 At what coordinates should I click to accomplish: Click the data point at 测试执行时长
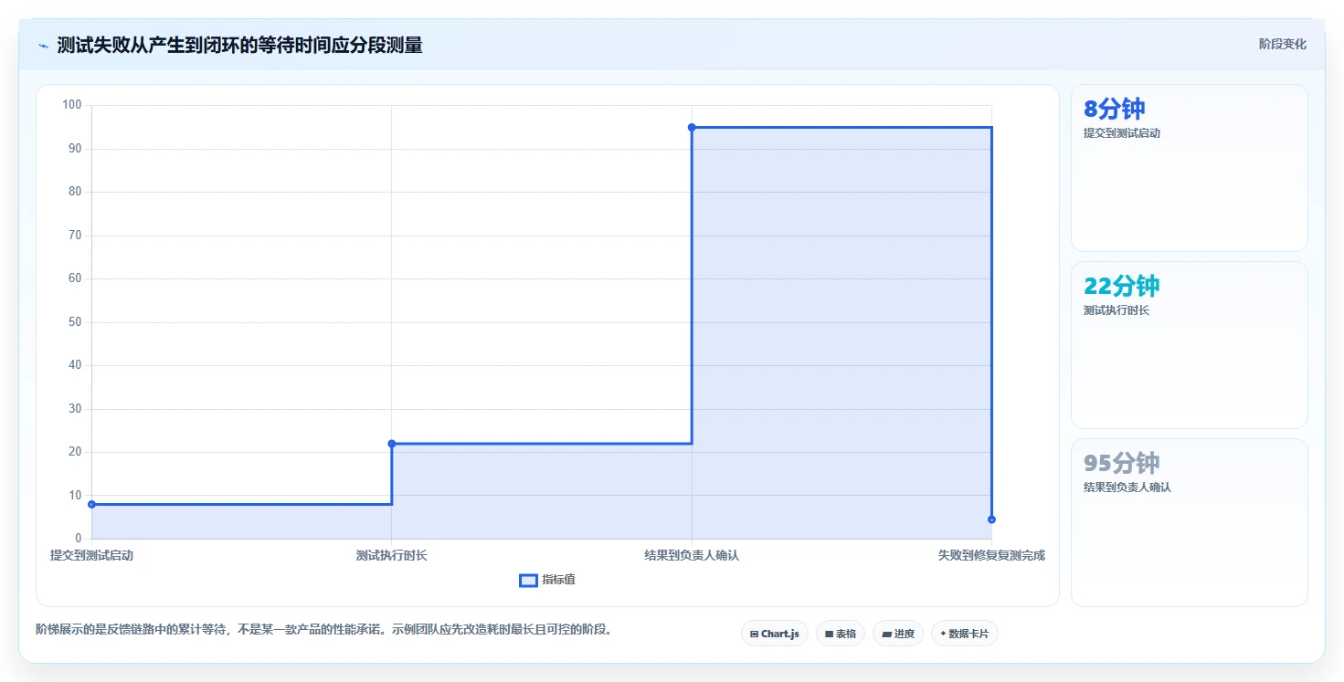(x=392, y=444)
